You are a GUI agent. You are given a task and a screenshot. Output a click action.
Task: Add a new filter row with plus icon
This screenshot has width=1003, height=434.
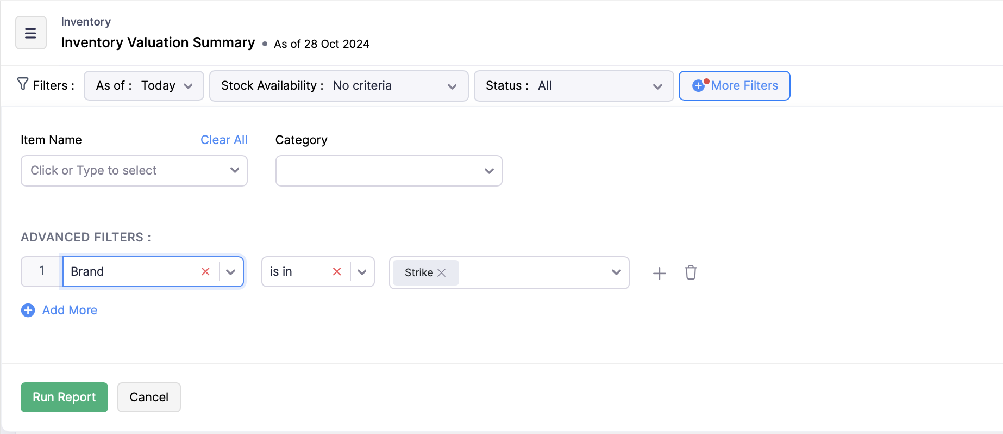(659, 273)
